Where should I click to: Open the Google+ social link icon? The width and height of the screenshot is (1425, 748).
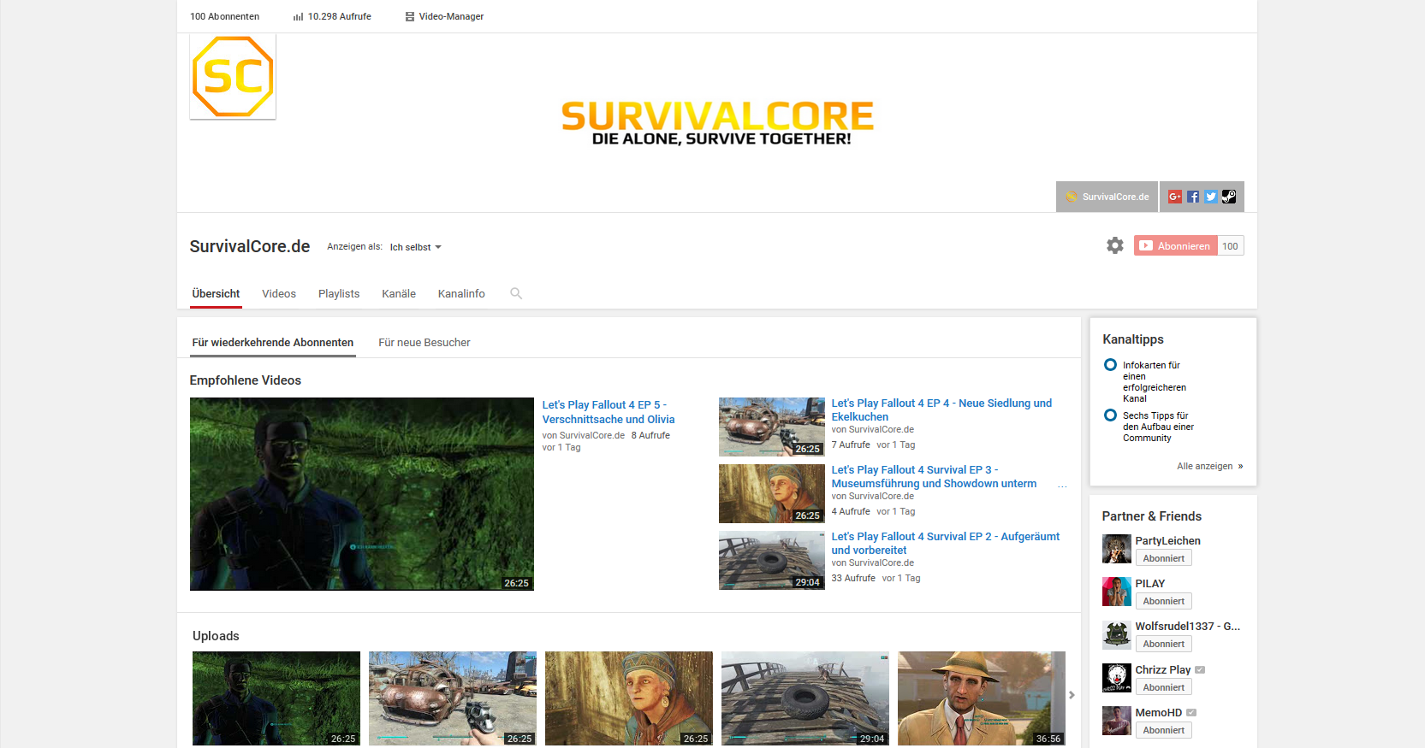click(1175, 197)
